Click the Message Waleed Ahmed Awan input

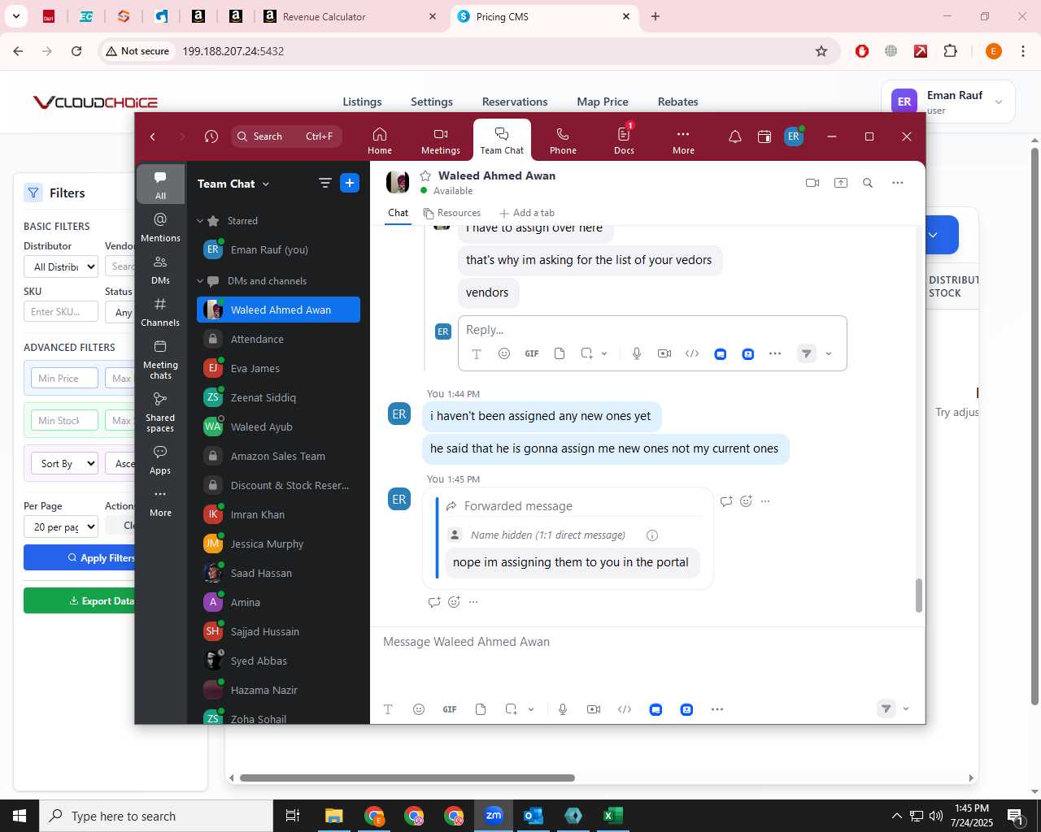647,642
